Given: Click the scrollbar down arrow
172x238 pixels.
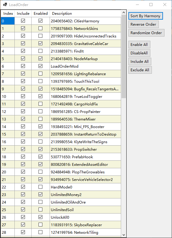Looking at the screenshot, I should pyautogui.click(x=124, y=235).
